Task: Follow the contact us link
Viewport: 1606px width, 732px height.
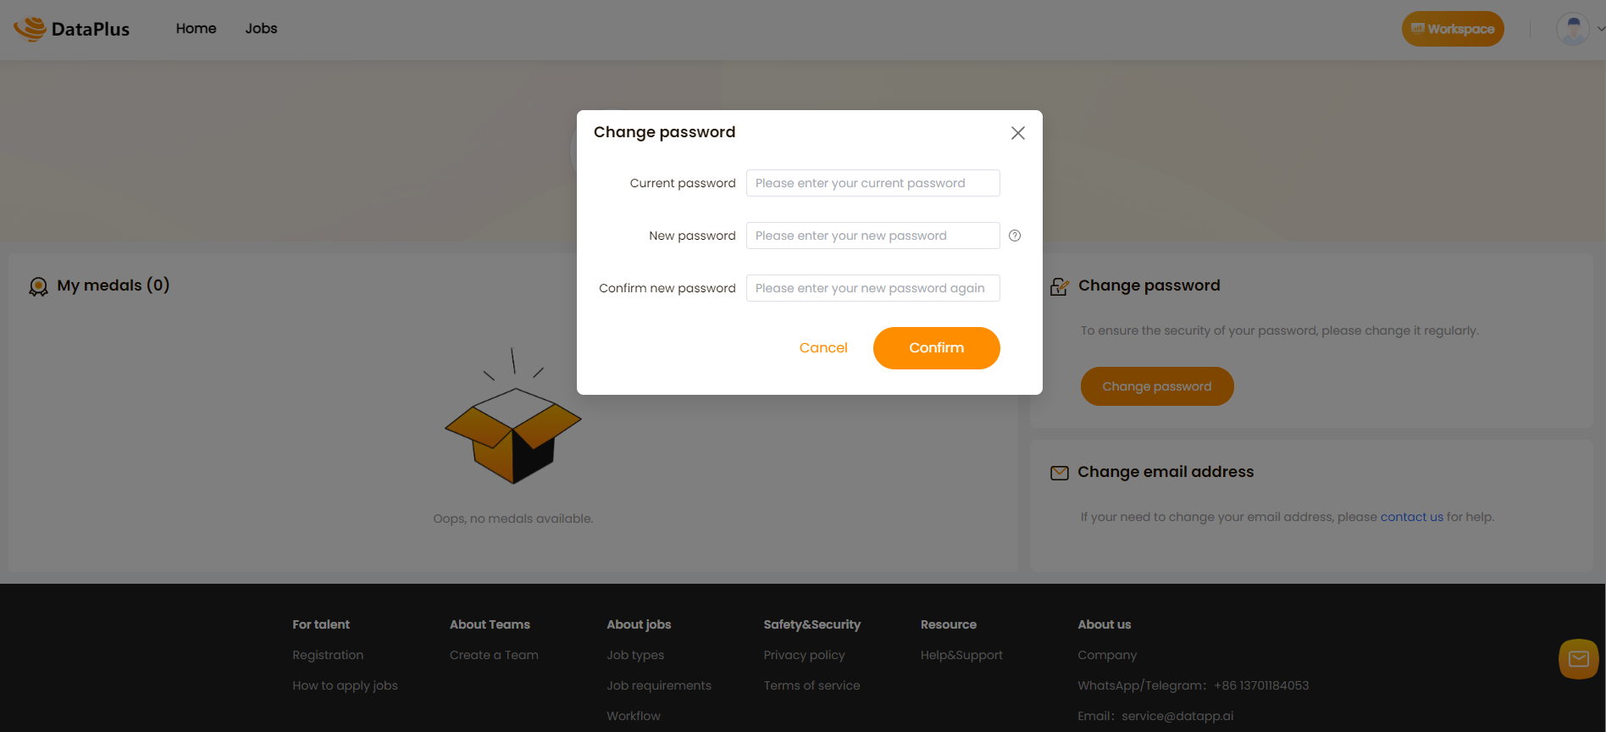Action: click(1412, 517)
